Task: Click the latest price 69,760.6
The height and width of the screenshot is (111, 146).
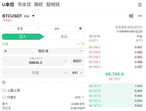Action: point(115,74)
